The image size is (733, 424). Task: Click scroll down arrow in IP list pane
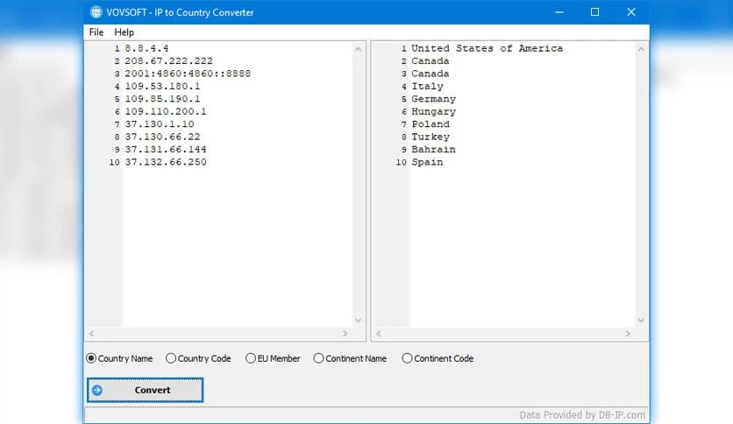pyautogui.click(x=358, y=321)
